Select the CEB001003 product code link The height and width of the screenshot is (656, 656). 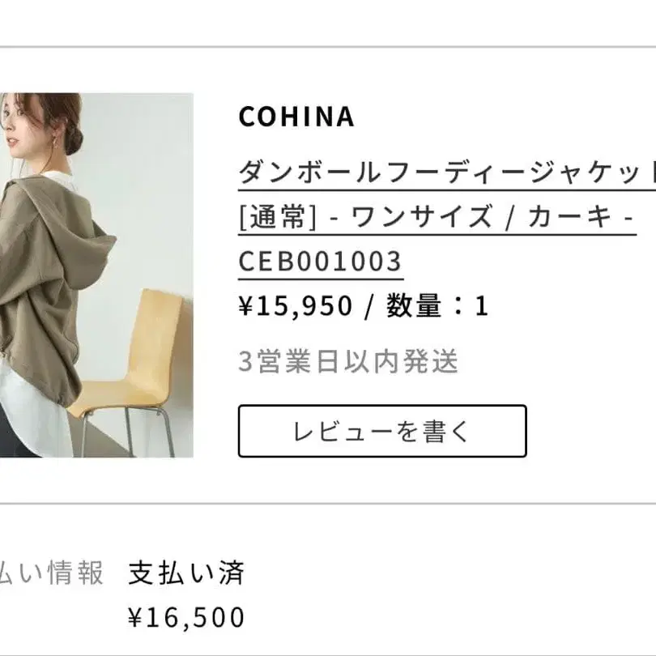pyautogui.click(x=320, y=262)
